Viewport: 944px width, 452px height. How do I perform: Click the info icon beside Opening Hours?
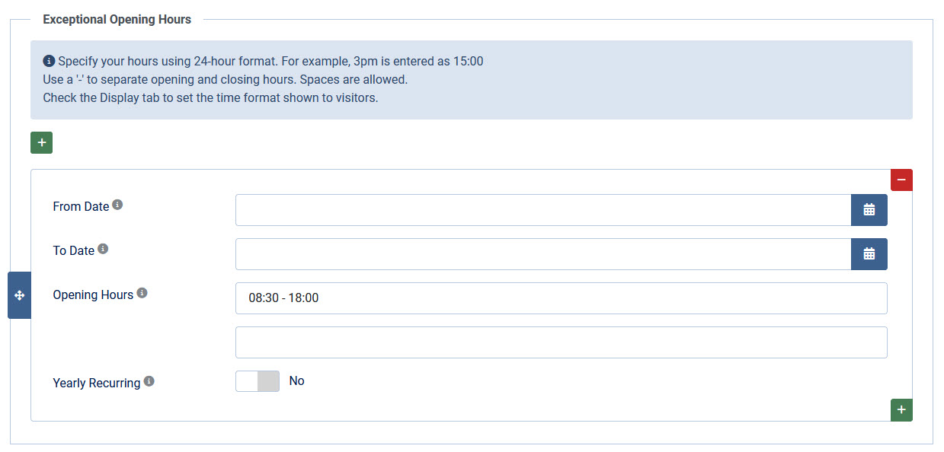pos(142,293)
